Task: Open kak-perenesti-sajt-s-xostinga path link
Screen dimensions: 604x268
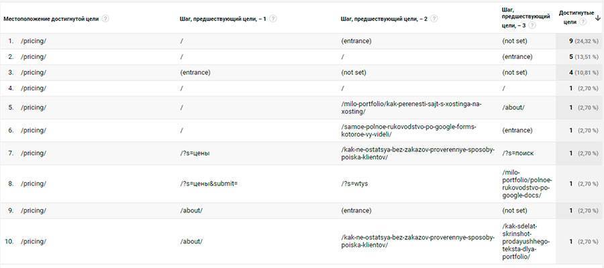Action: tap(411, 108)
